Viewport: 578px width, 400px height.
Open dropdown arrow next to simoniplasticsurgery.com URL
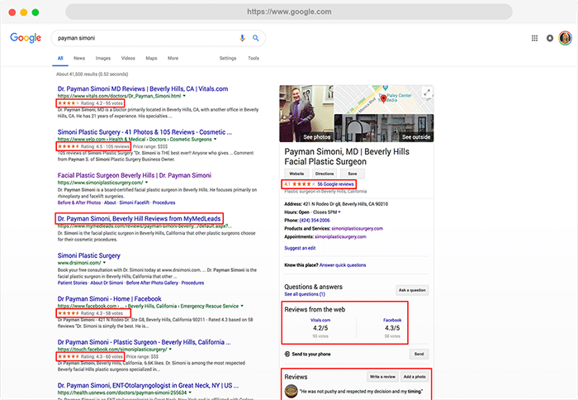pos(146,183)
